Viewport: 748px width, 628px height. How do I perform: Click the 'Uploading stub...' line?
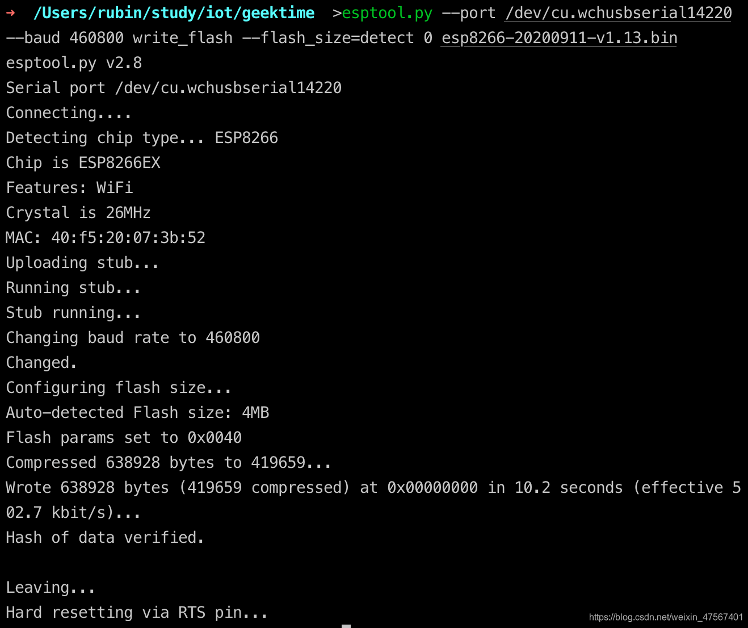(x=82, y=263)
